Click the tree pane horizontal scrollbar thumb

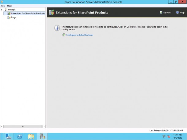23,126
